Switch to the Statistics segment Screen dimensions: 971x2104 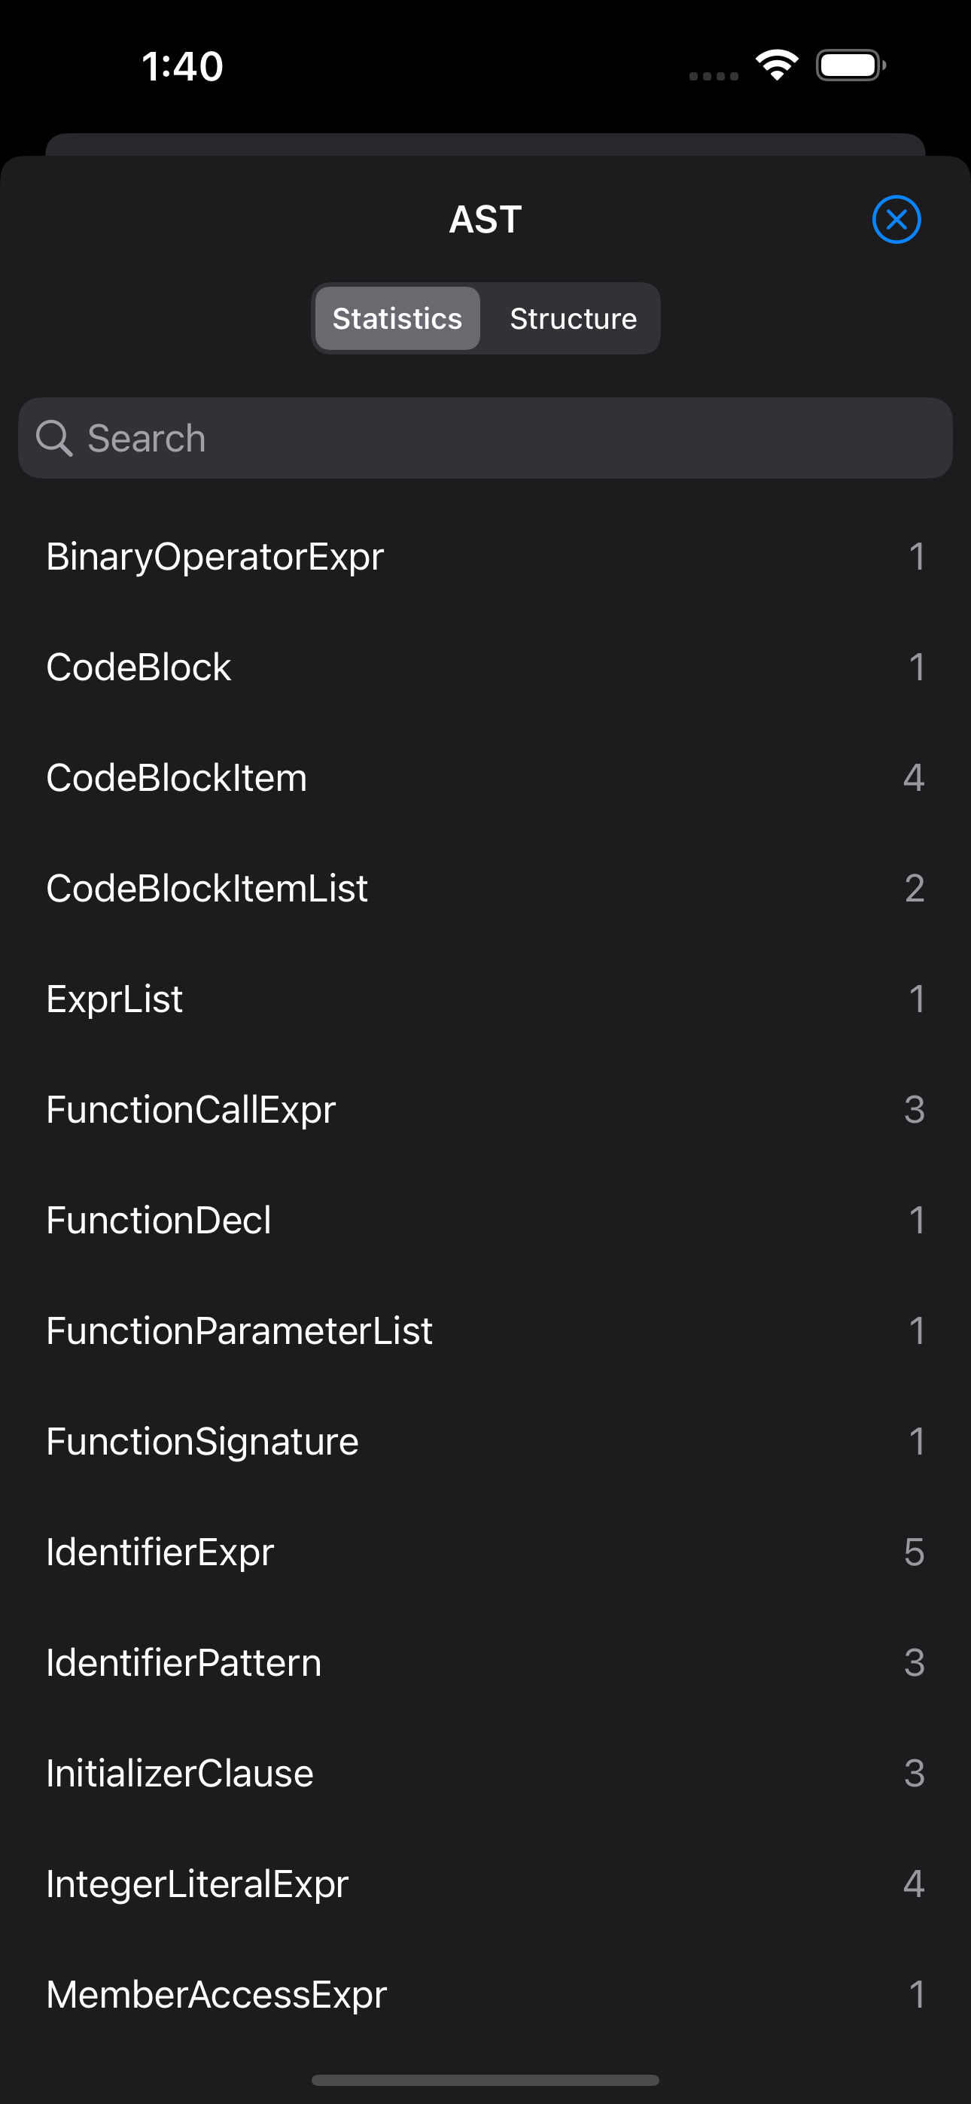click(x=397, y=318)
